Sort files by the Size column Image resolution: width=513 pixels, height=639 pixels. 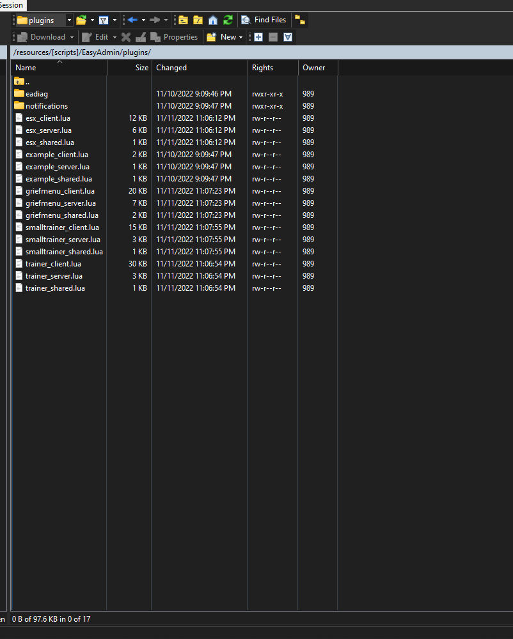point(134,67)
